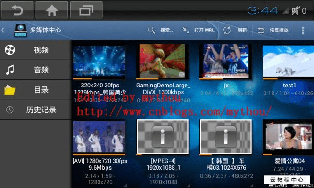The height and width of the screenshot is (188, 314).
Task: Play the jx video thumbnail
Action: [226, 61]
